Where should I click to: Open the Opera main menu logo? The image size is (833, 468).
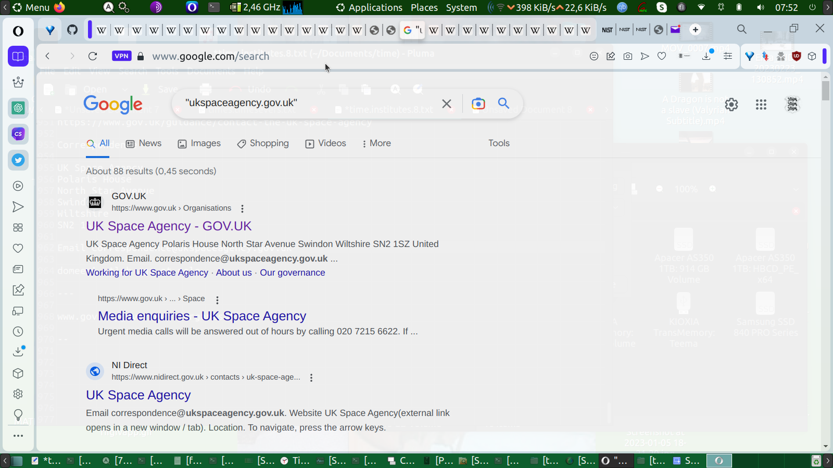pos(18,31)
